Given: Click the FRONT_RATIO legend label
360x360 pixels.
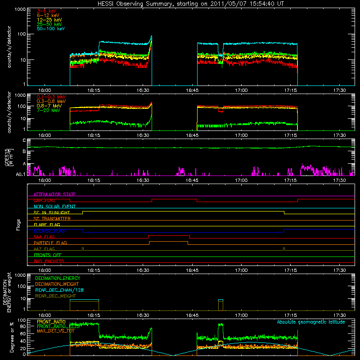Looking at the screenshot, I should [x=51, y=322].
